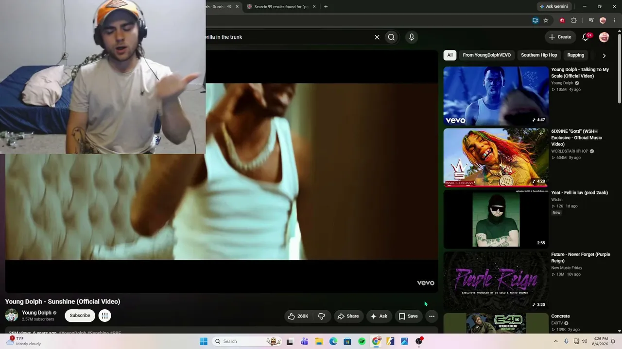Click the Create button on YouTube
This screenshot has height=349, width=622.
(559, 37)
